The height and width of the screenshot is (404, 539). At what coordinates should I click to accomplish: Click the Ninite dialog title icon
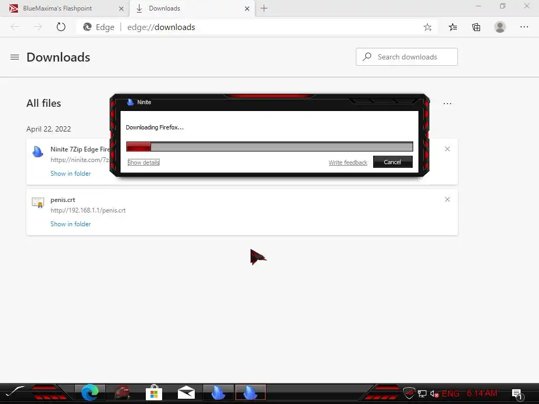click(x=131, y=102)
